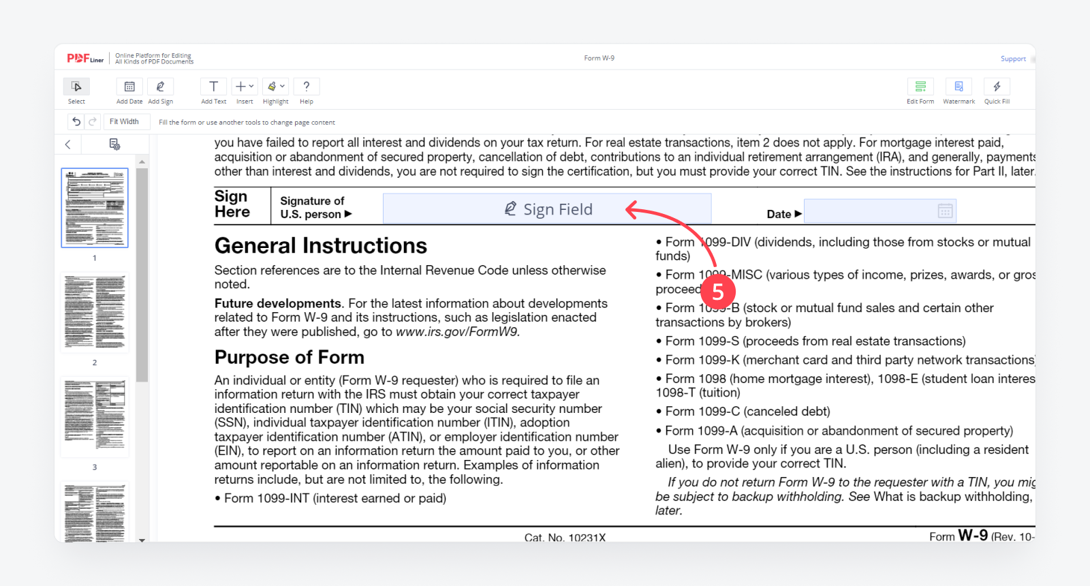Open the partially visible fourth page thumbnail
1090x586 pixels.
point(95,512)
